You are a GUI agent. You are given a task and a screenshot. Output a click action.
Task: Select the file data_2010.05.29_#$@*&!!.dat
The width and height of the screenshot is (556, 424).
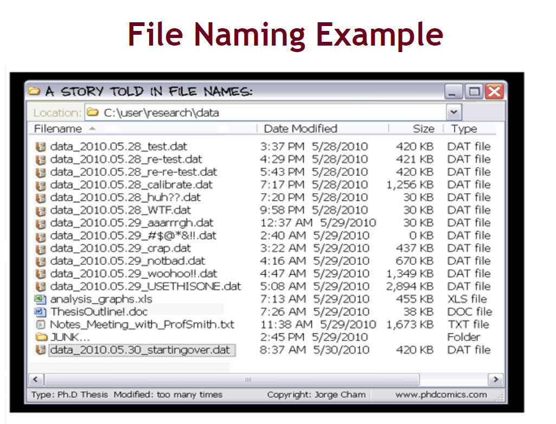(133, 236)
